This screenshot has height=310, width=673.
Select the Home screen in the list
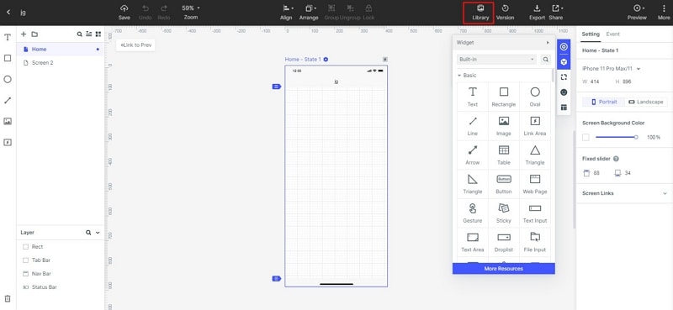[x=60, y=50]
